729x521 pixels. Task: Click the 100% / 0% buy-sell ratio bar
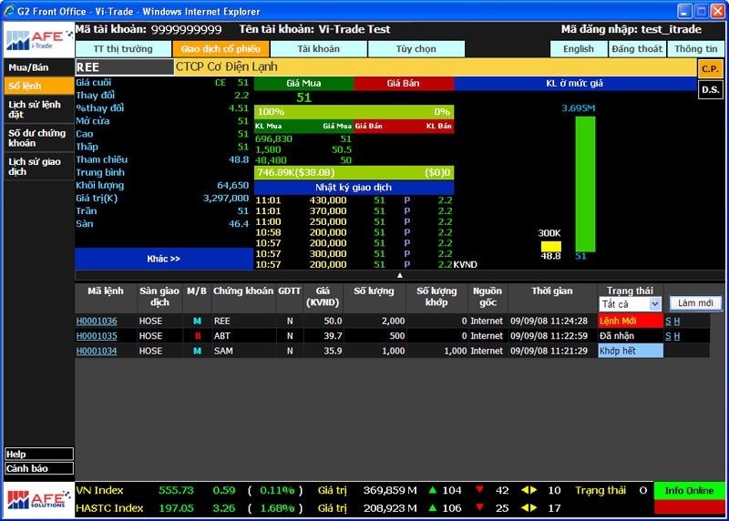pyautogui.click(x=354, y=111)
